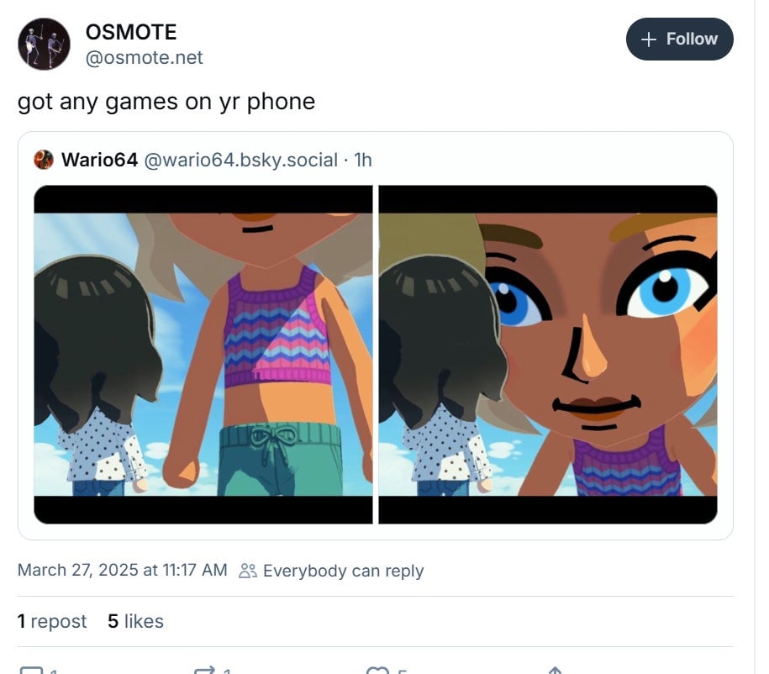
Task: Click the share arrow icon
Action: point(555,670)
